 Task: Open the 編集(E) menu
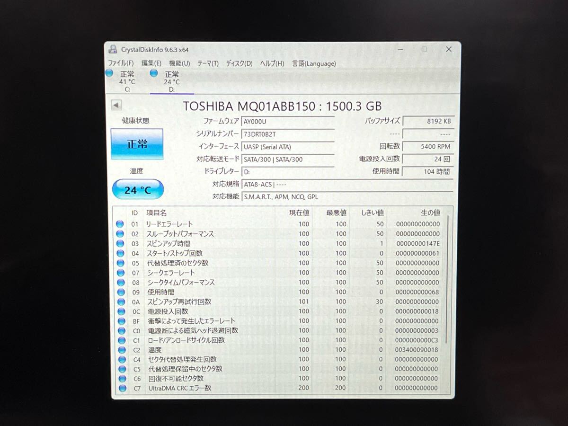point(151,63)
